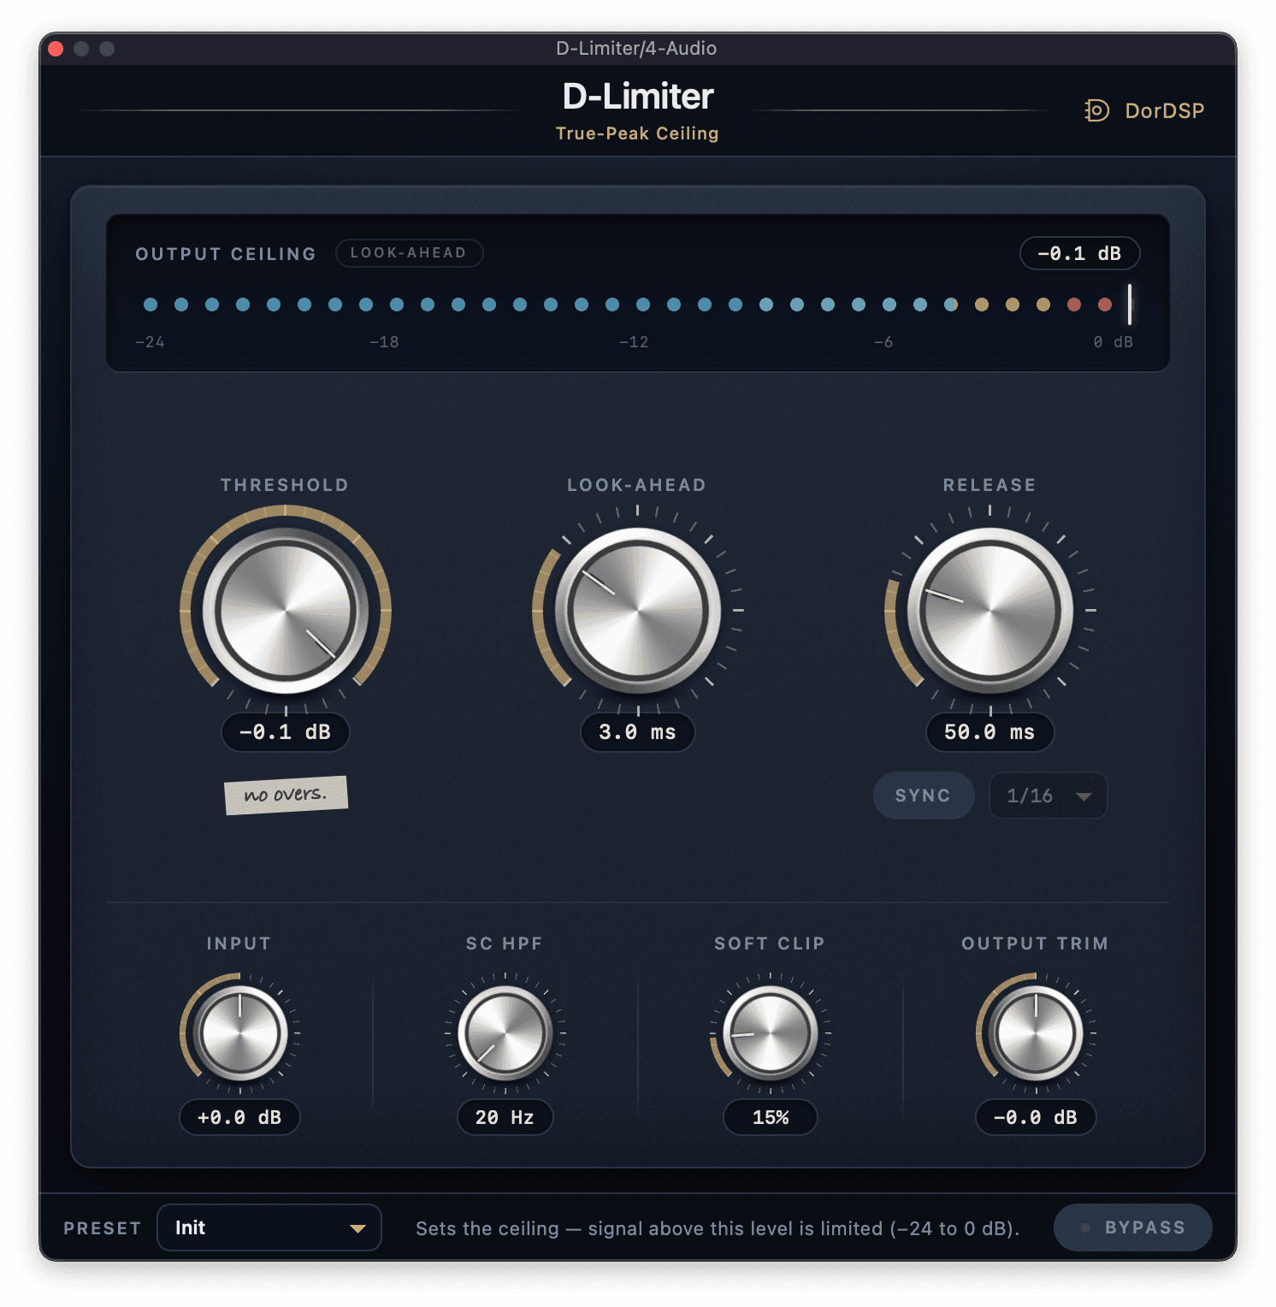1276x1307 pixels.
Task: Click the D-Limiter title text
Action: tap(638, 96)
